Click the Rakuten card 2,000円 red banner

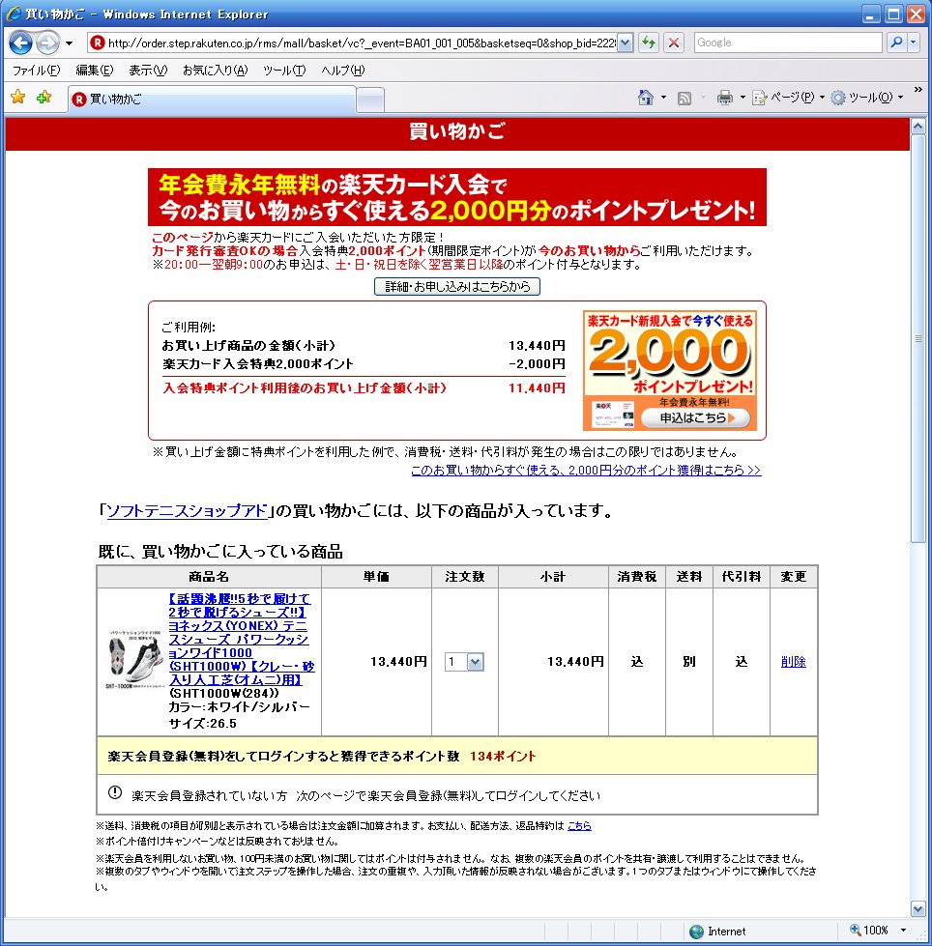(x=457, y=197)
